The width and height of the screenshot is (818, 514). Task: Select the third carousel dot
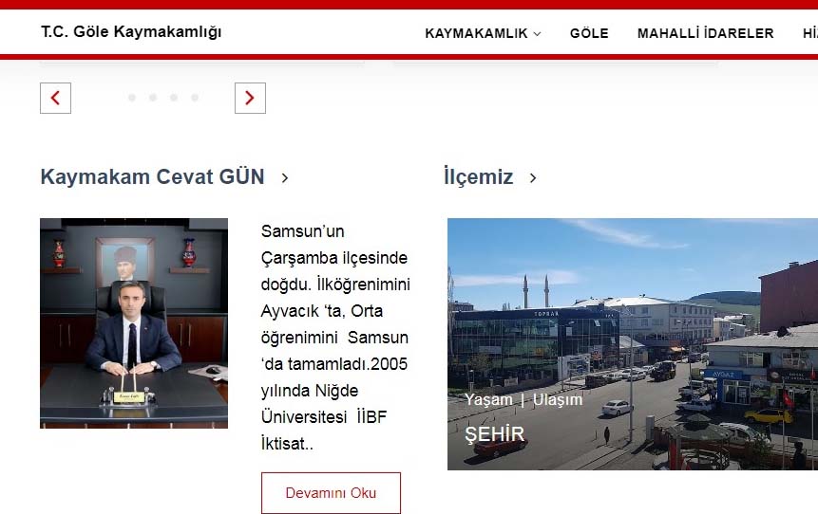(174, 98)
